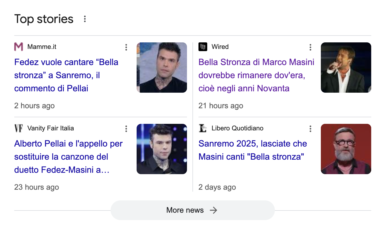Open three-dot menu for Libero Quotidiano story
Screen dimensions: 386x228
click(310, 129)
